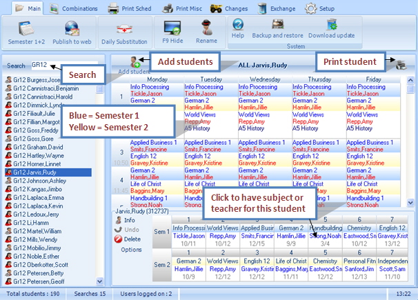Click the Publish to web globe icon
This screenshot has width=418, height=300.
coord(72,28)
